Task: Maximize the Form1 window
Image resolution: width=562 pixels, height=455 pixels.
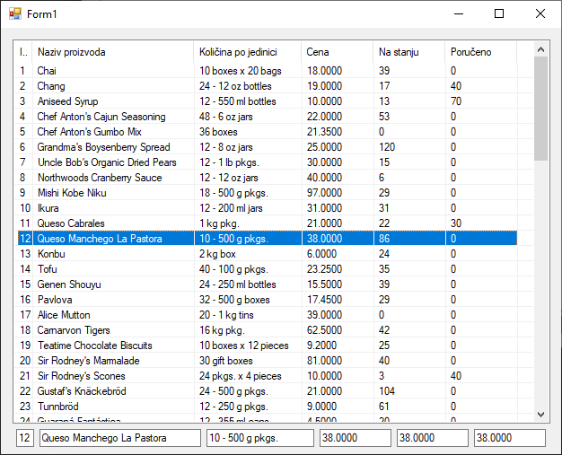Action: coord(499,13)
